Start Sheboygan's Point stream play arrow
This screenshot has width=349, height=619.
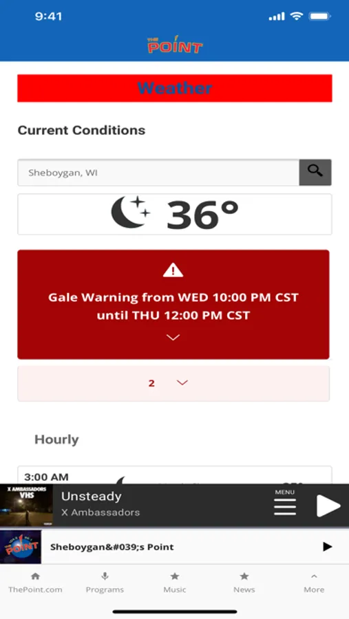coord(327,547)
